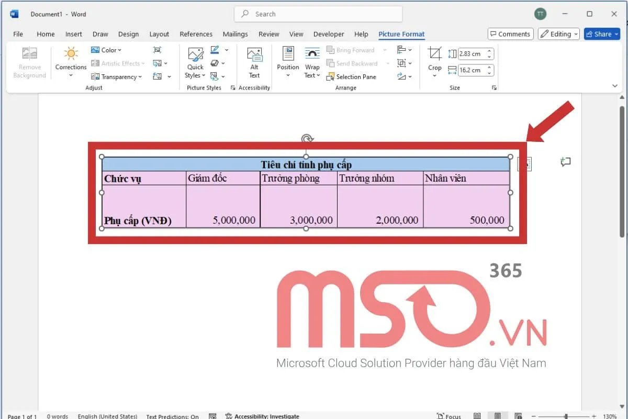Open the Transparency dropdown

[116, 76]
